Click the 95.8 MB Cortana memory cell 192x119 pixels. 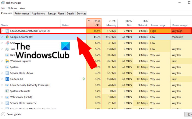110,79
